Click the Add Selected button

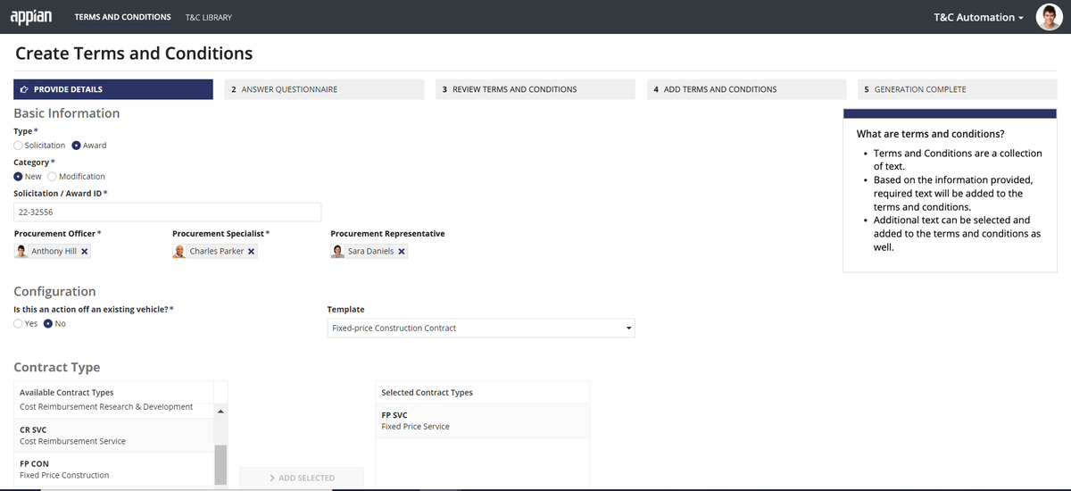(302, 478)
